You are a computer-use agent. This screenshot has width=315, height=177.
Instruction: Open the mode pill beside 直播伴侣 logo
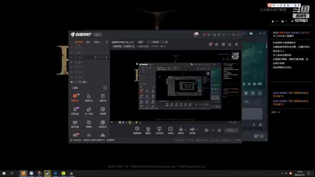(x=98, y=35)
